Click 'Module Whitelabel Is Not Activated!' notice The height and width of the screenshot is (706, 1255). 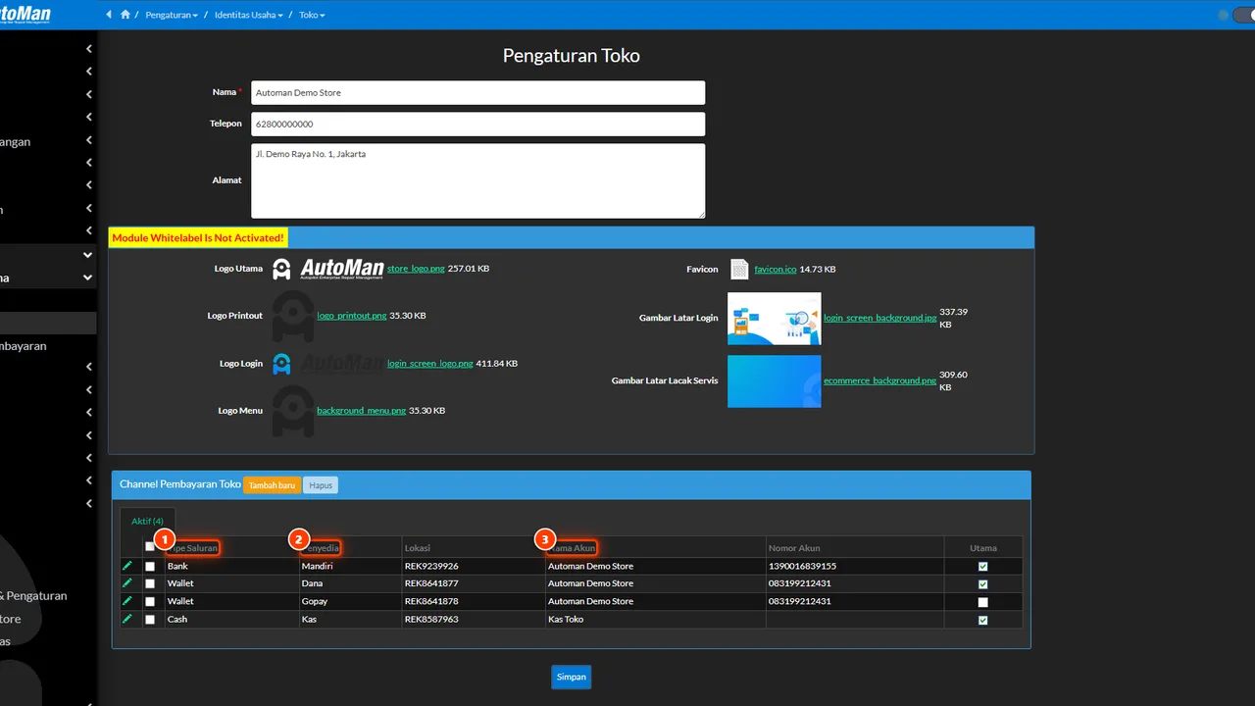tap(198, 237)
